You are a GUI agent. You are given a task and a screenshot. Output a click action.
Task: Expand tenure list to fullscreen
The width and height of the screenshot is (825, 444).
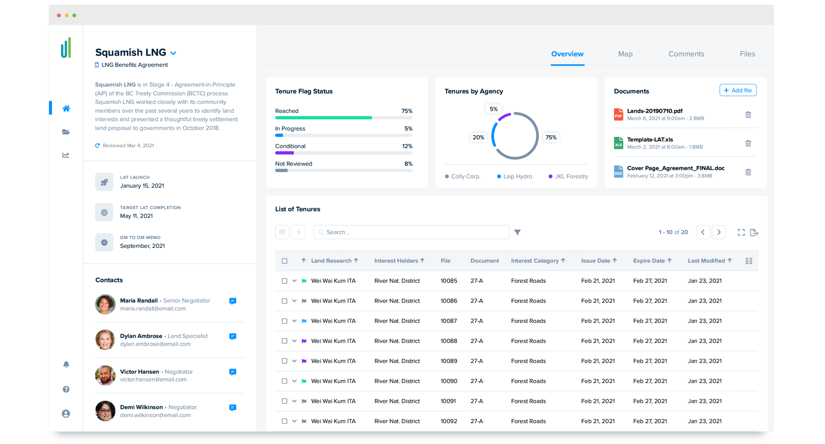tap(741, 232)
